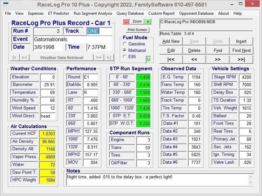
Task: Click the red zoom out minus button
Action: 126,22
